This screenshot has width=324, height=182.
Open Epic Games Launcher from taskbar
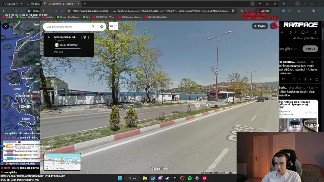click(x=175, y=178)
